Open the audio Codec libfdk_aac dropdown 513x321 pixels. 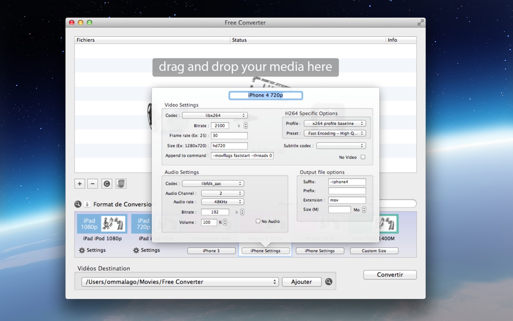click(213, 184)
